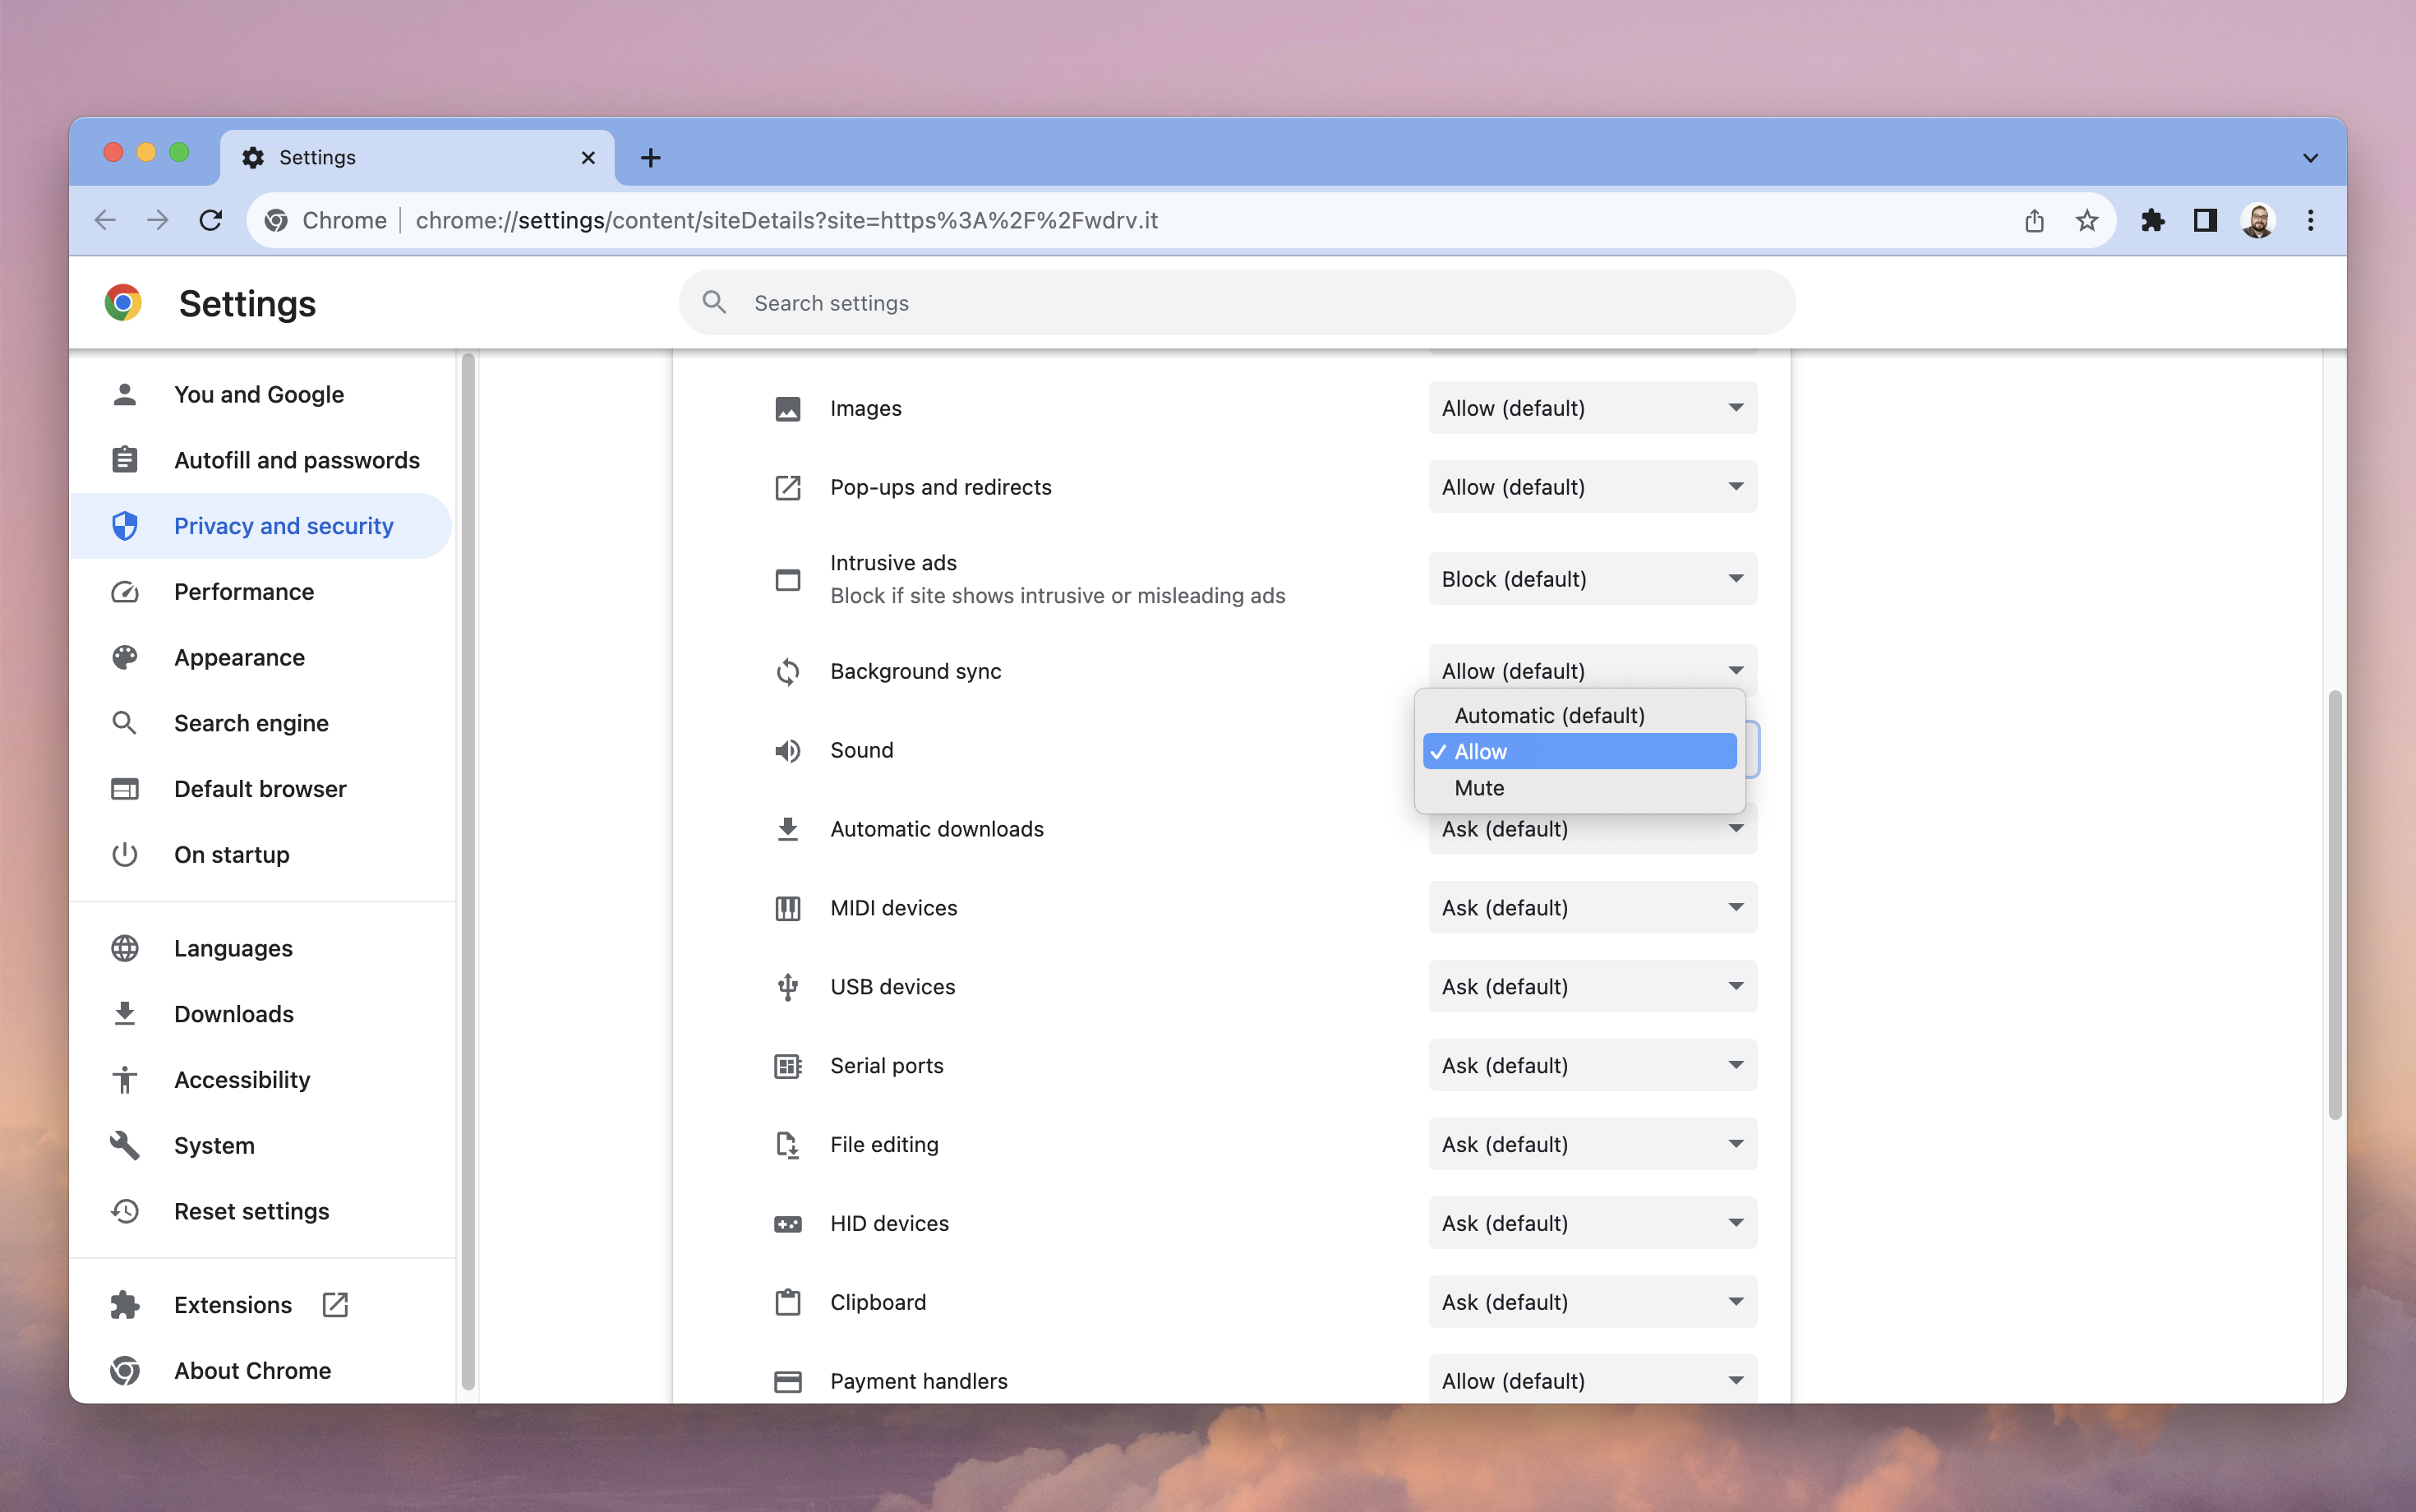Click the profile avatar in the toolbar

tap(2258, 220)
